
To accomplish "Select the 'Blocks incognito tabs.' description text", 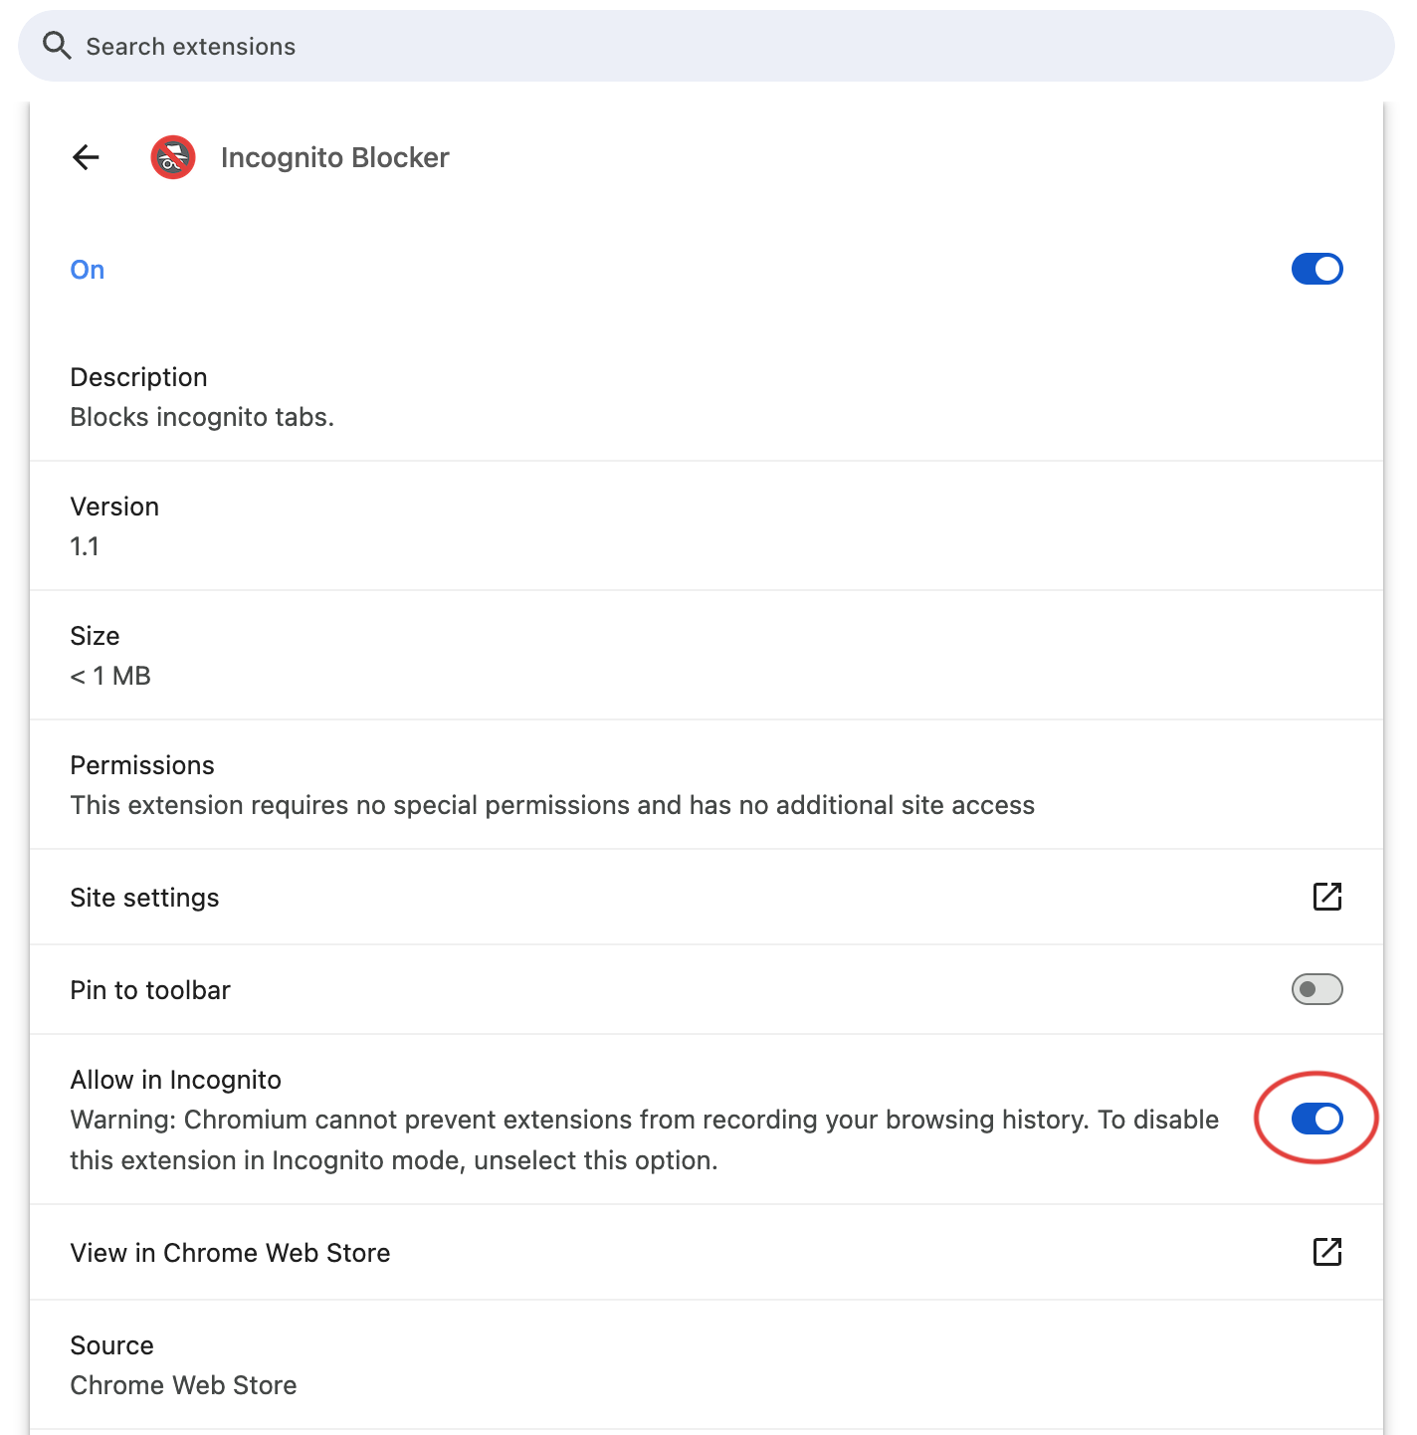I will tap(202, 417).
